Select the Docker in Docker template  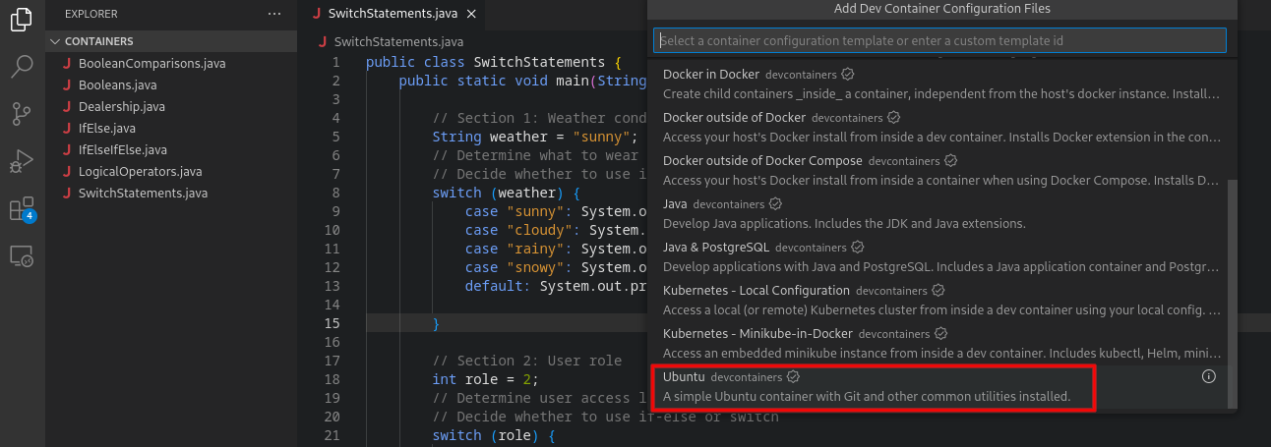(x=937, y=84)
